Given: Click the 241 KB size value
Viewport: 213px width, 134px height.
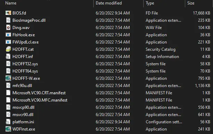Looking at the screenshot, I should (x=204, y=129).
